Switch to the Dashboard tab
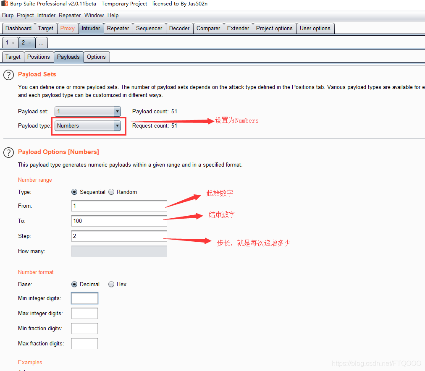The width and height of the screenshot is (425, 371). [18, 29]
